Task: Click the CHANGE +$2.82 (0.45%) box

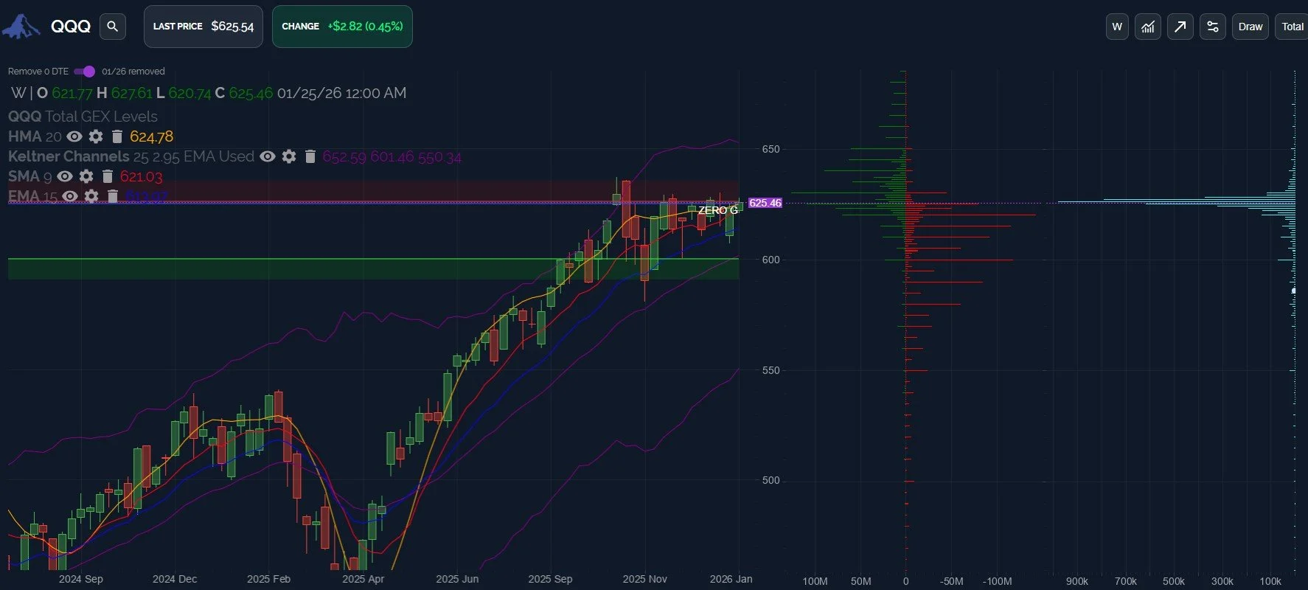Action: pyautogui.click(x=342, y=27)
